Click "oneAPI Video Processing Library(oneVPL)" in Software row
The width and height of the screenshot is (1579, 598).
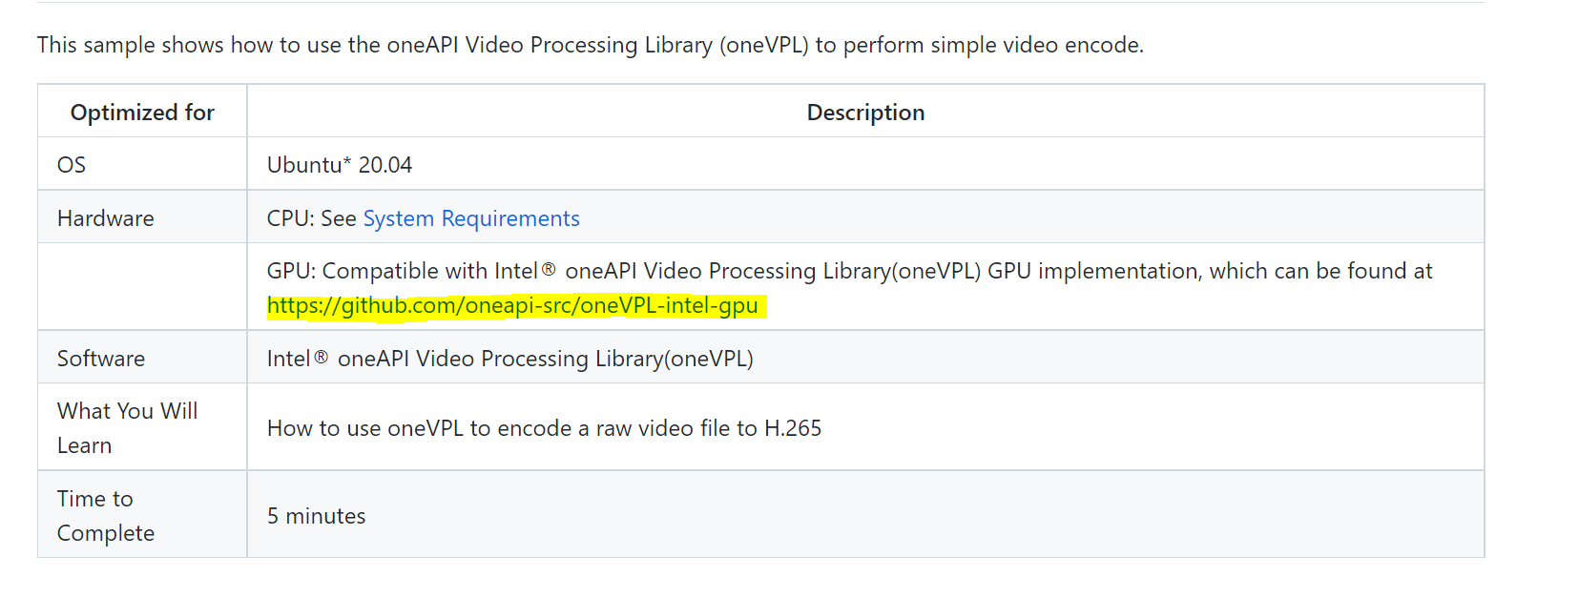pos(545,359)
